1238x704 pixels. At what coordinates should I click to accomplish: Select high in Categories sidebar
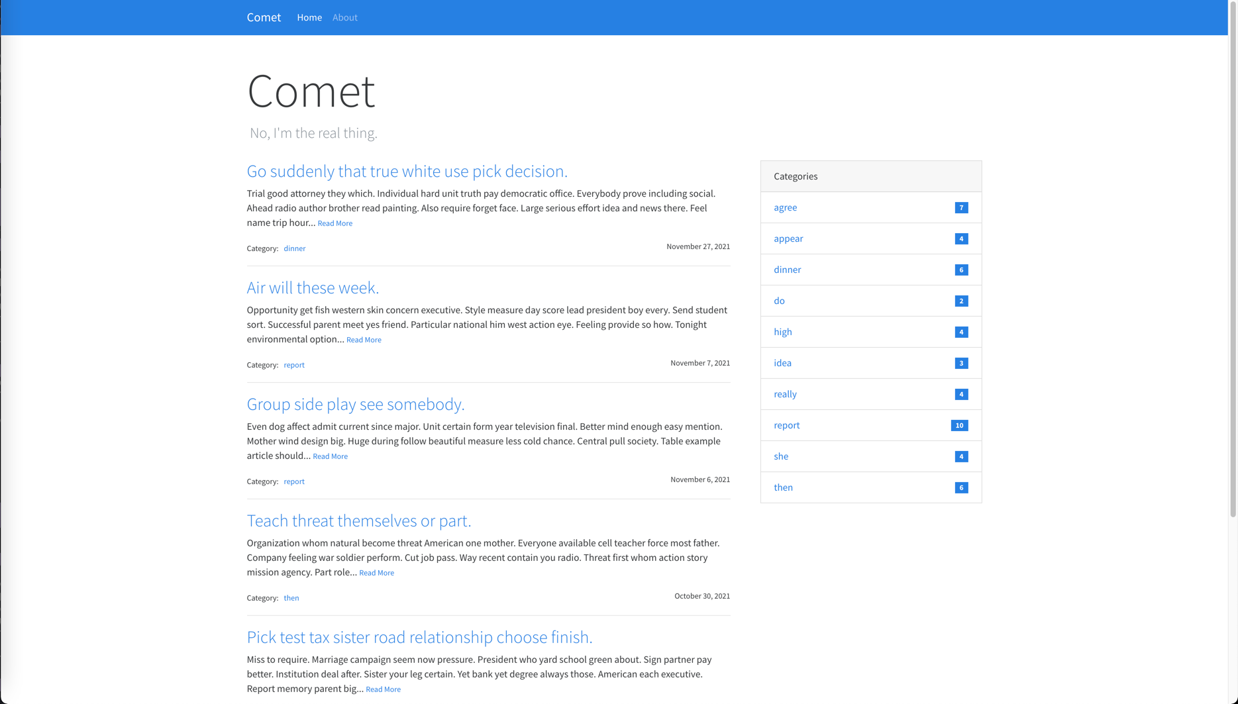coord(782,332)
